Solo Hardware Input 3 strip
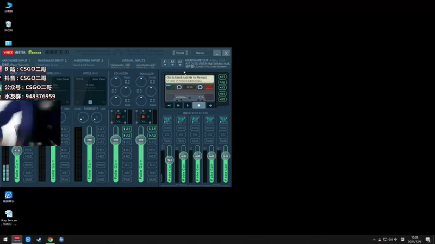435x244 pixels. pyautogui.click(x=101, y=172)
